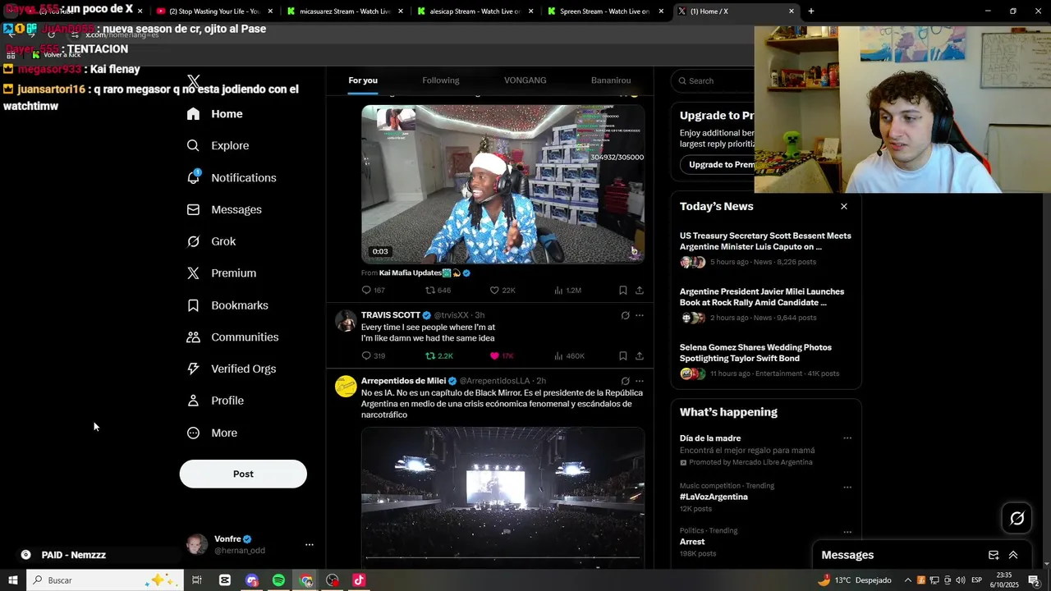Open a new browser tab

(x=811, y=11)
